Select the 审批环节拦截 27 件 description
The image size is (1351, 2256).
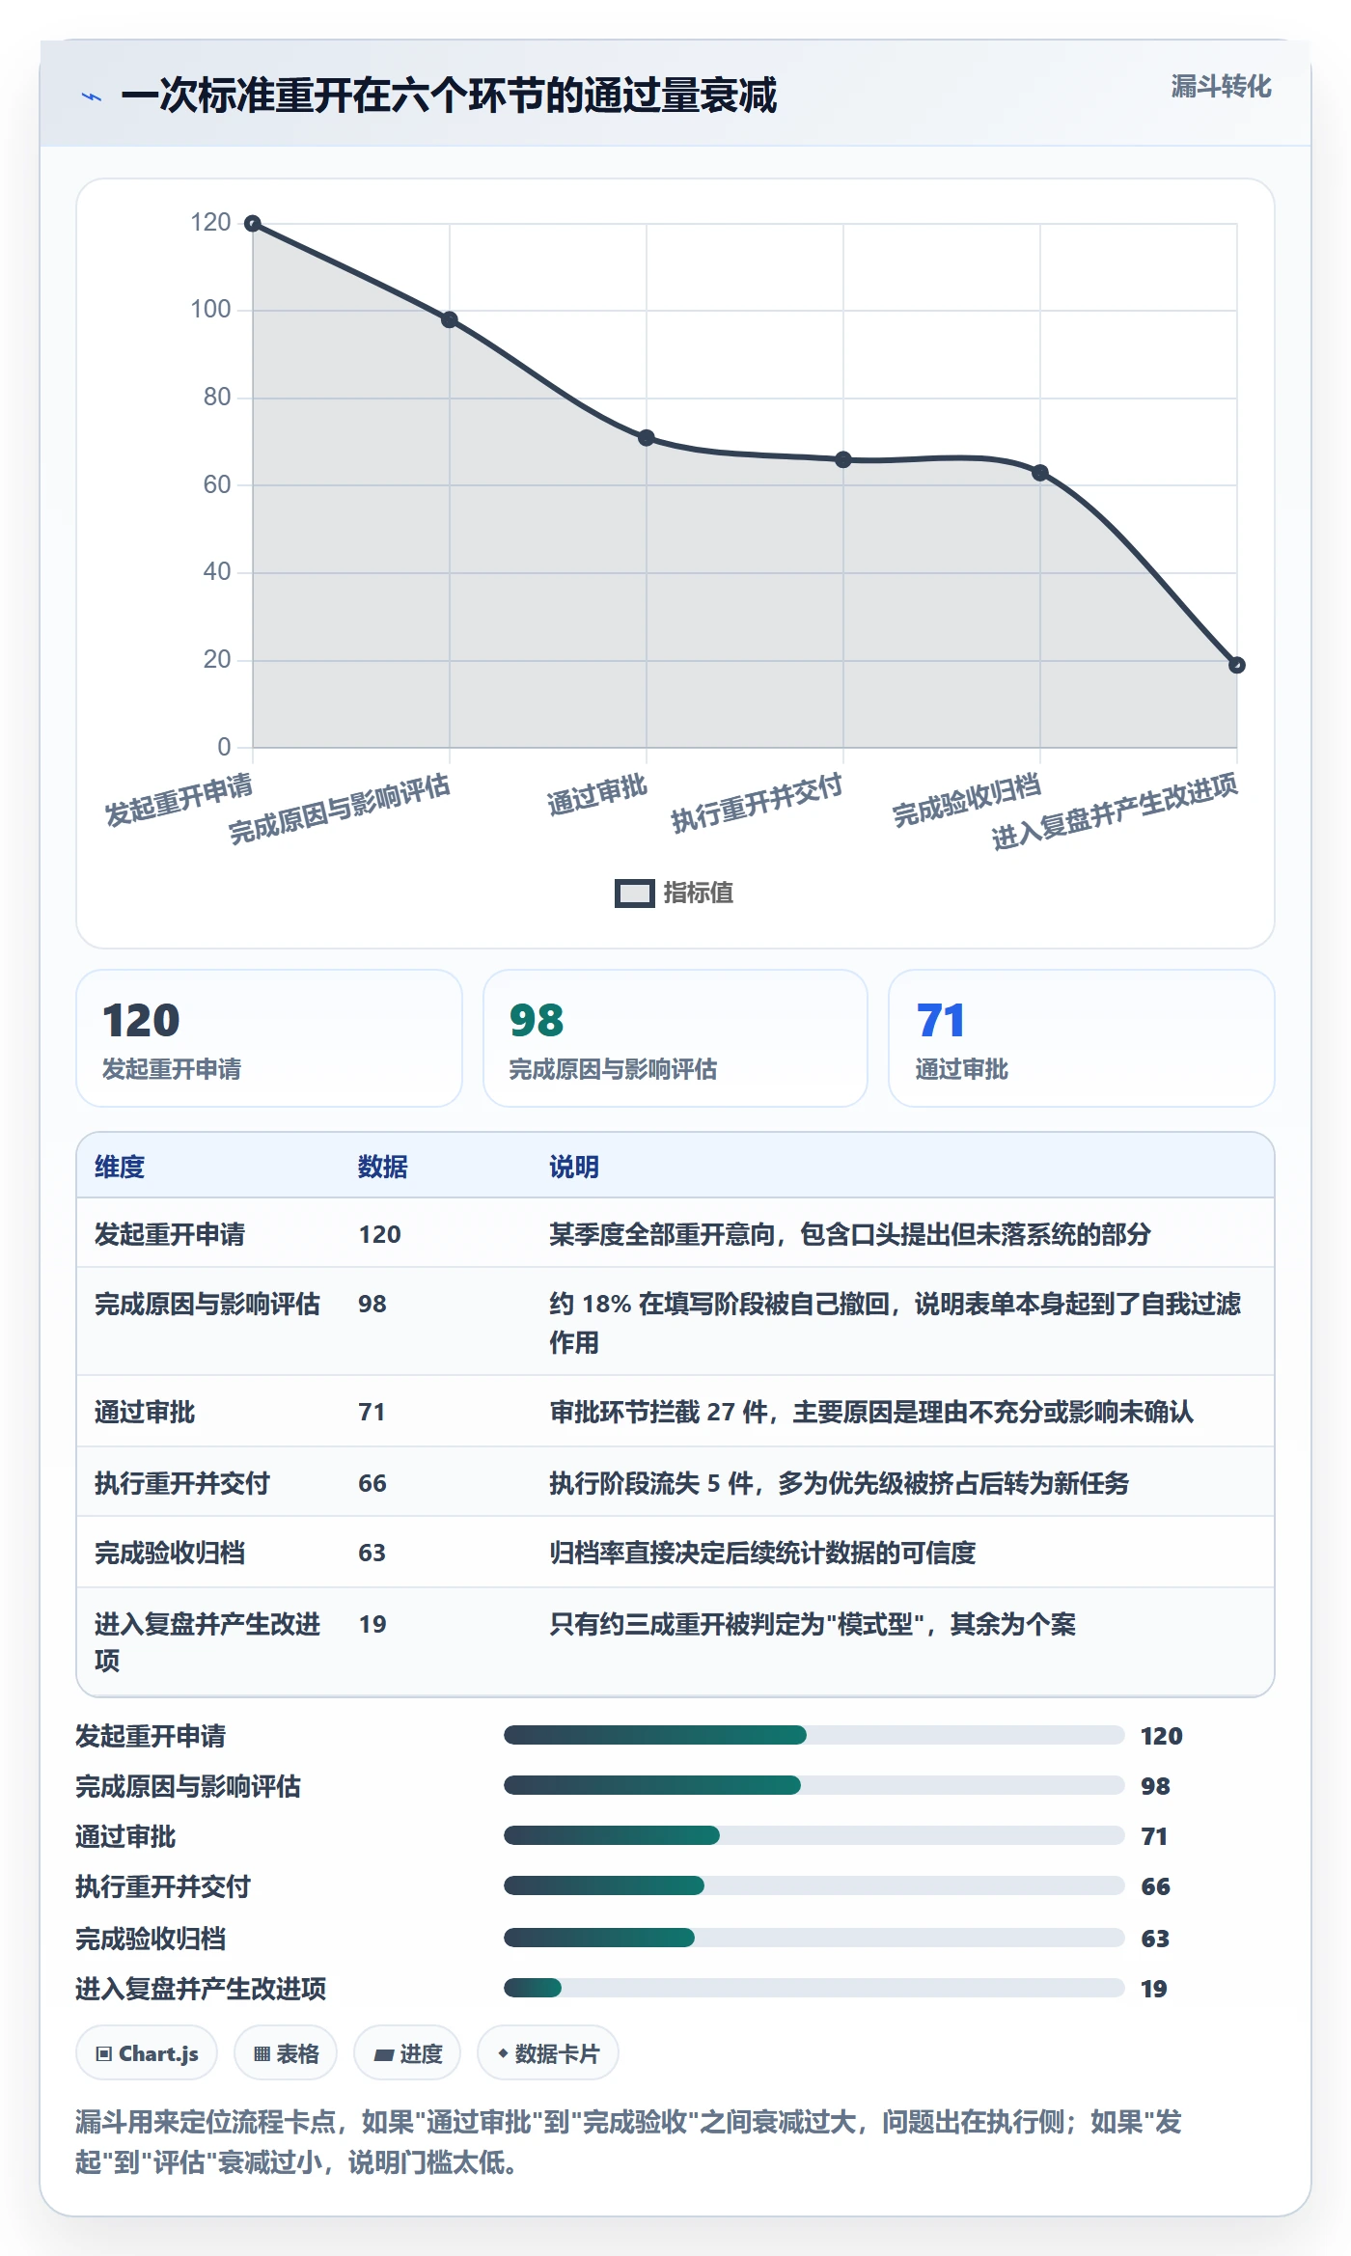[x=871, y=1412]
